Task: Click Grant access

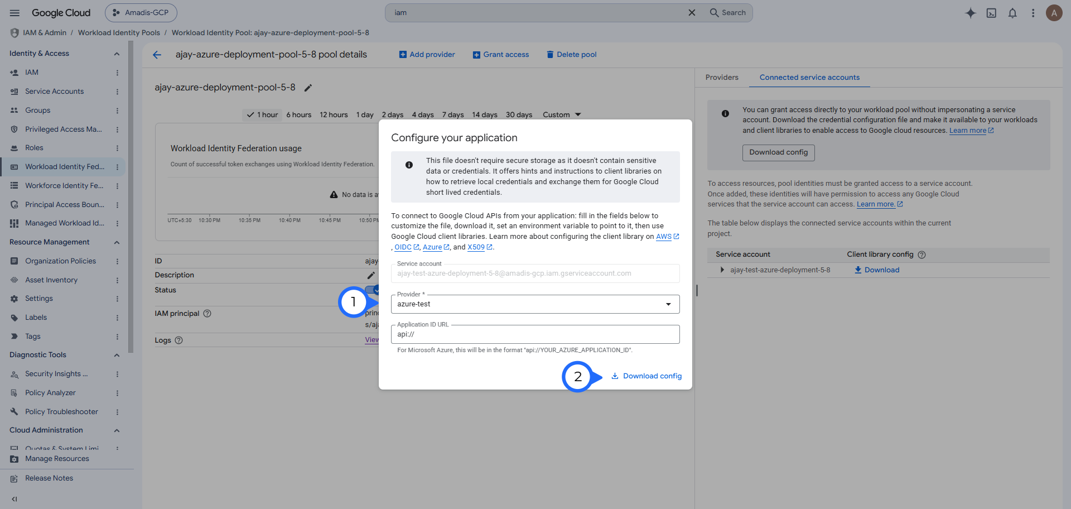Action: 501,55
